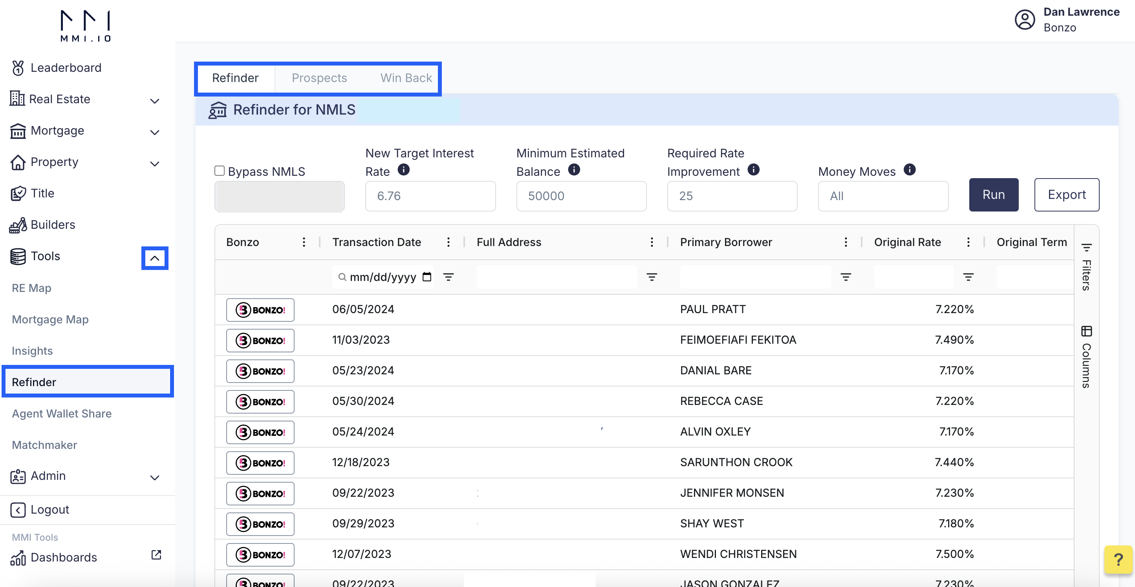Toggle the Bypass NMLS checkbox
The width and height of the screenshot is (1135, 587).
[x=220, y=171]
